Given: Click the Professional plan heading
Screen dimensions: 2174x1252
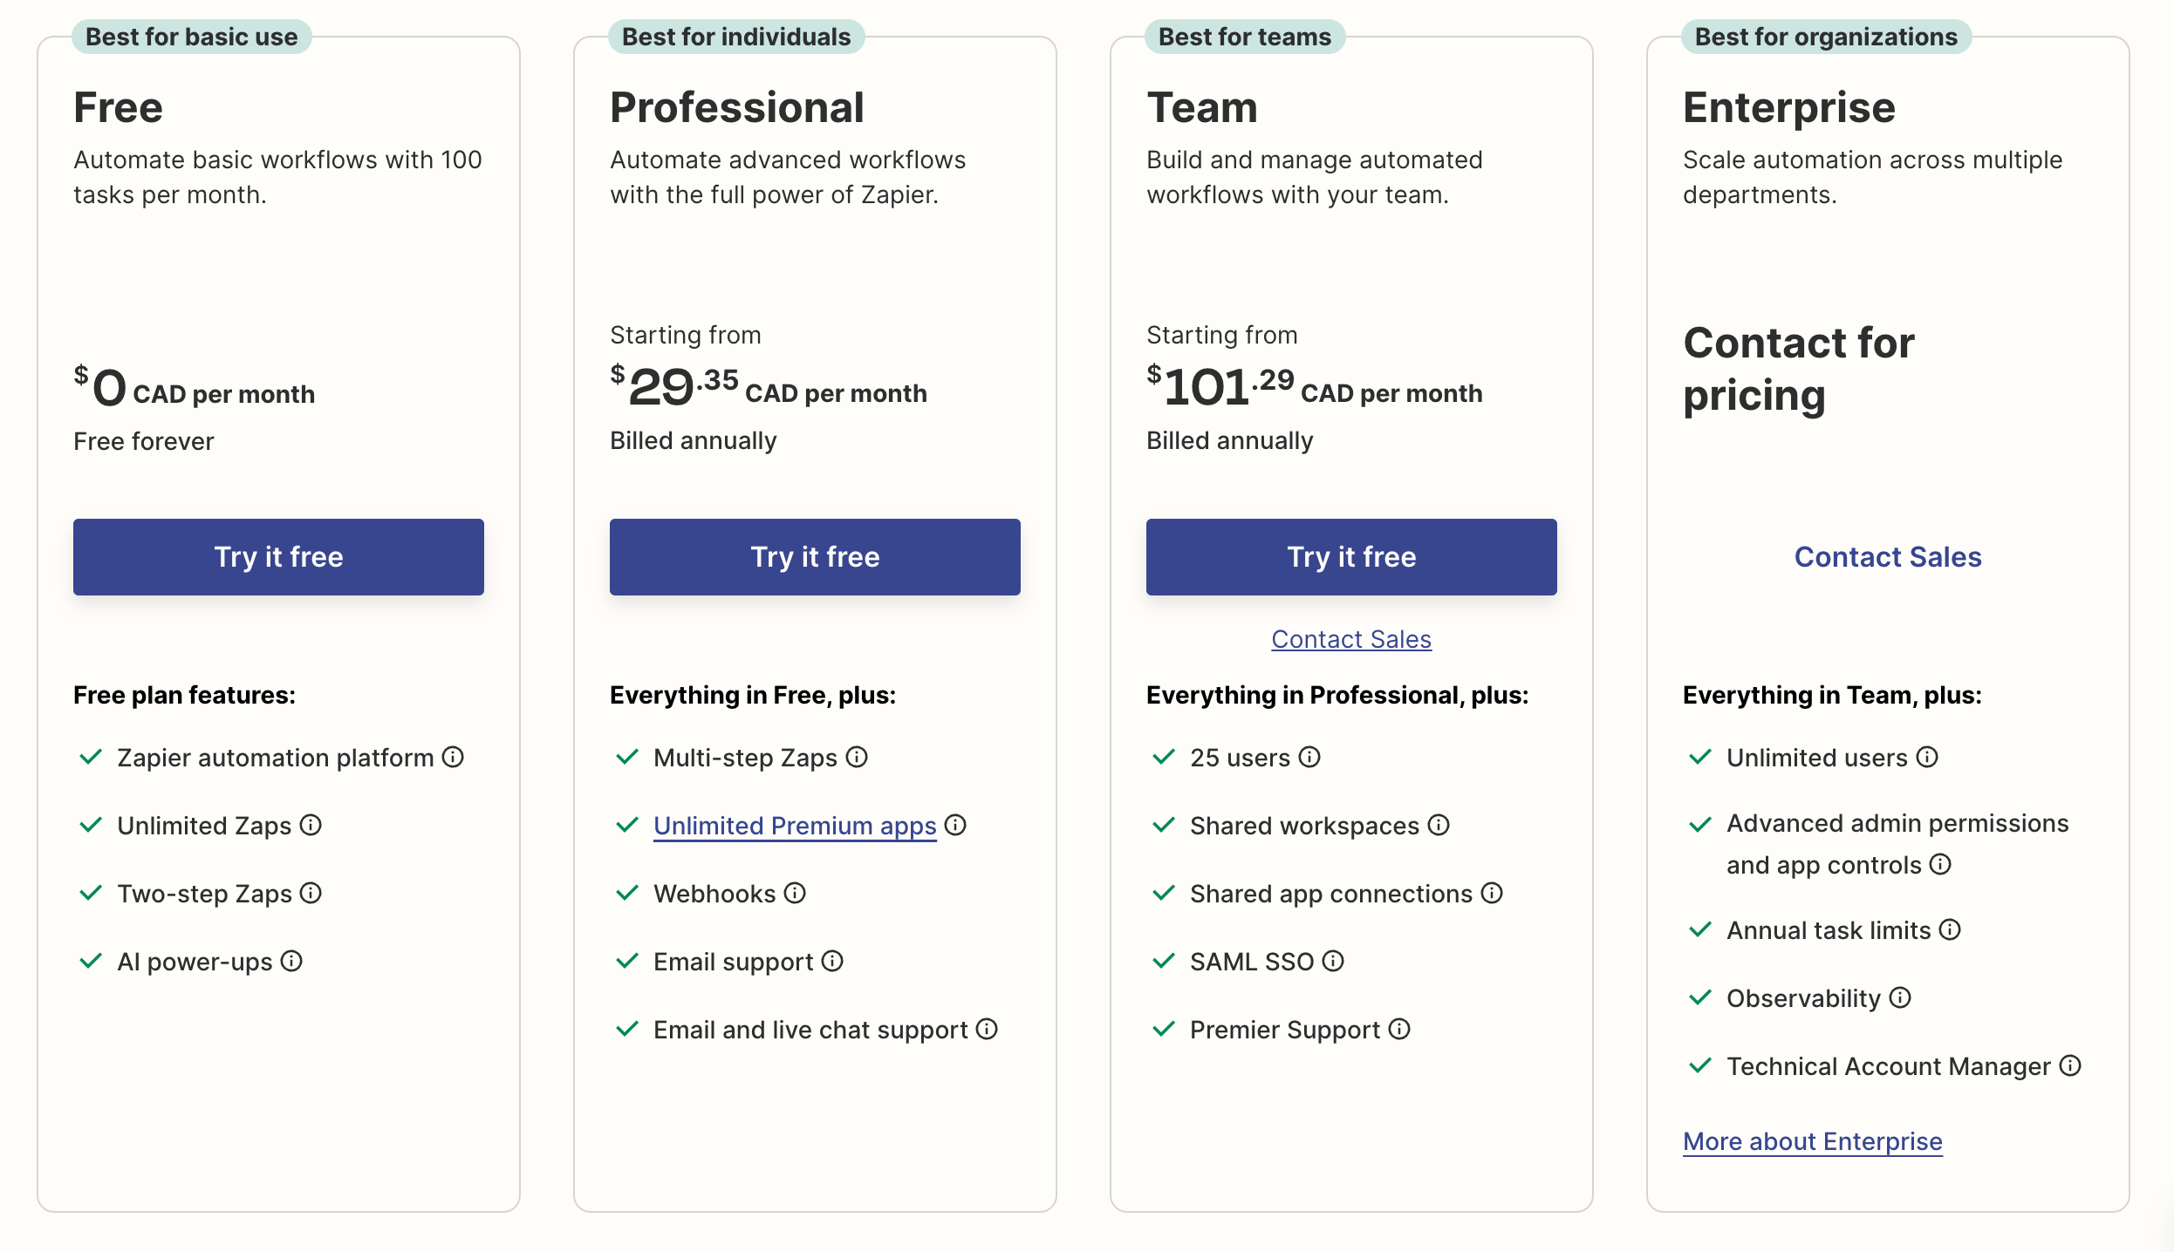Looking at the screenshot, I should 737,107.
